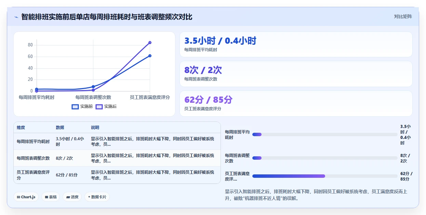Click chart axis label 每周班表调整次数
The height and width of the screenshot is (215, 426).
pyautogui.click(x=93, y=97)
